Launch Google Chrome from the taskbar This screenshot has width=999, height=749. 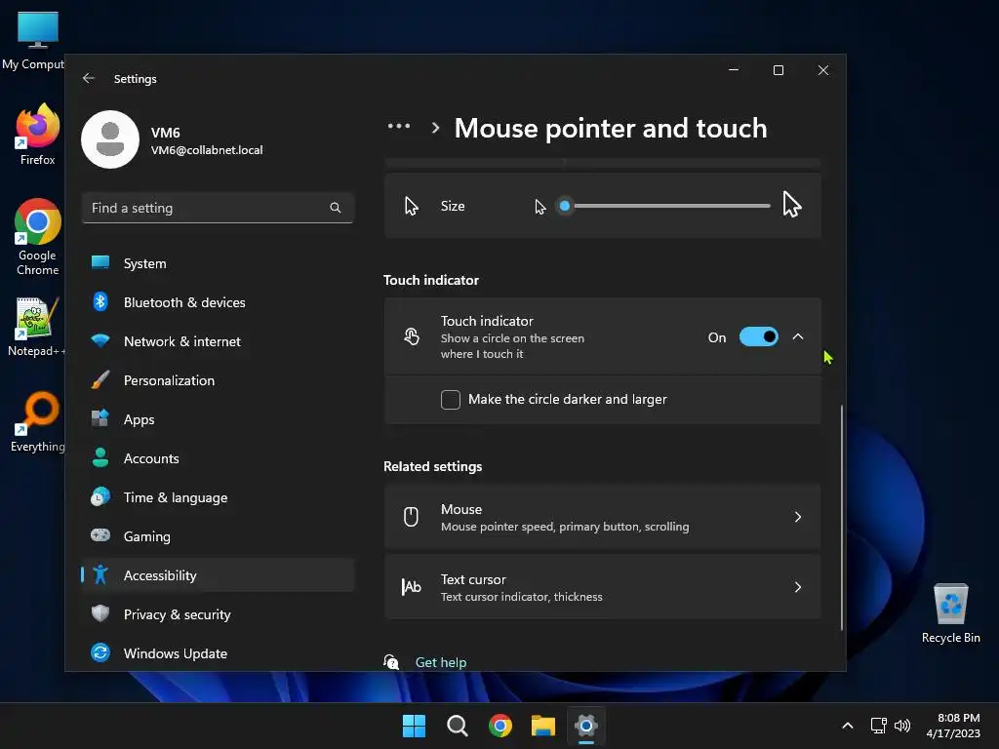pos(500,726)
